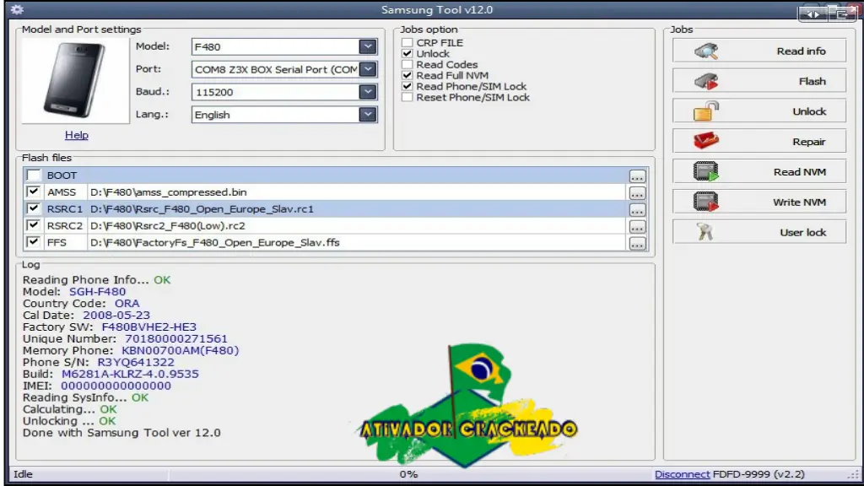The height and width of the screenshot is (486, 864).
Task: Click the Unlock job button
Action: click(759, 111)
